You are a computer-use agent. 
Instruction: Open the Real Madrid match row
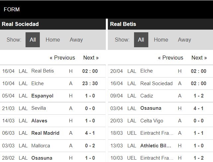(x=53, y=133)
